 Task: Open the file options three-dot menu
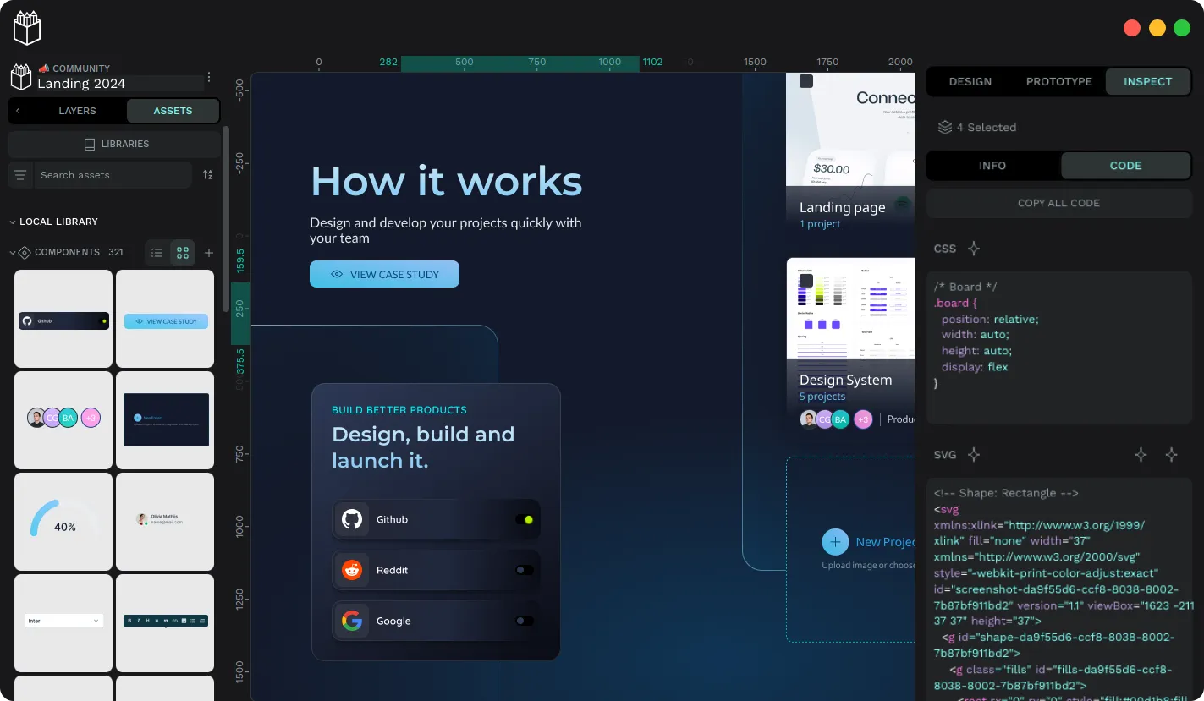pos(209,77)
